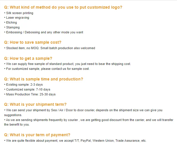Viewport: 177px width, 146px height.
Task: Click the "How to get a sample?" heading
Action: click(x=28, y=58)
